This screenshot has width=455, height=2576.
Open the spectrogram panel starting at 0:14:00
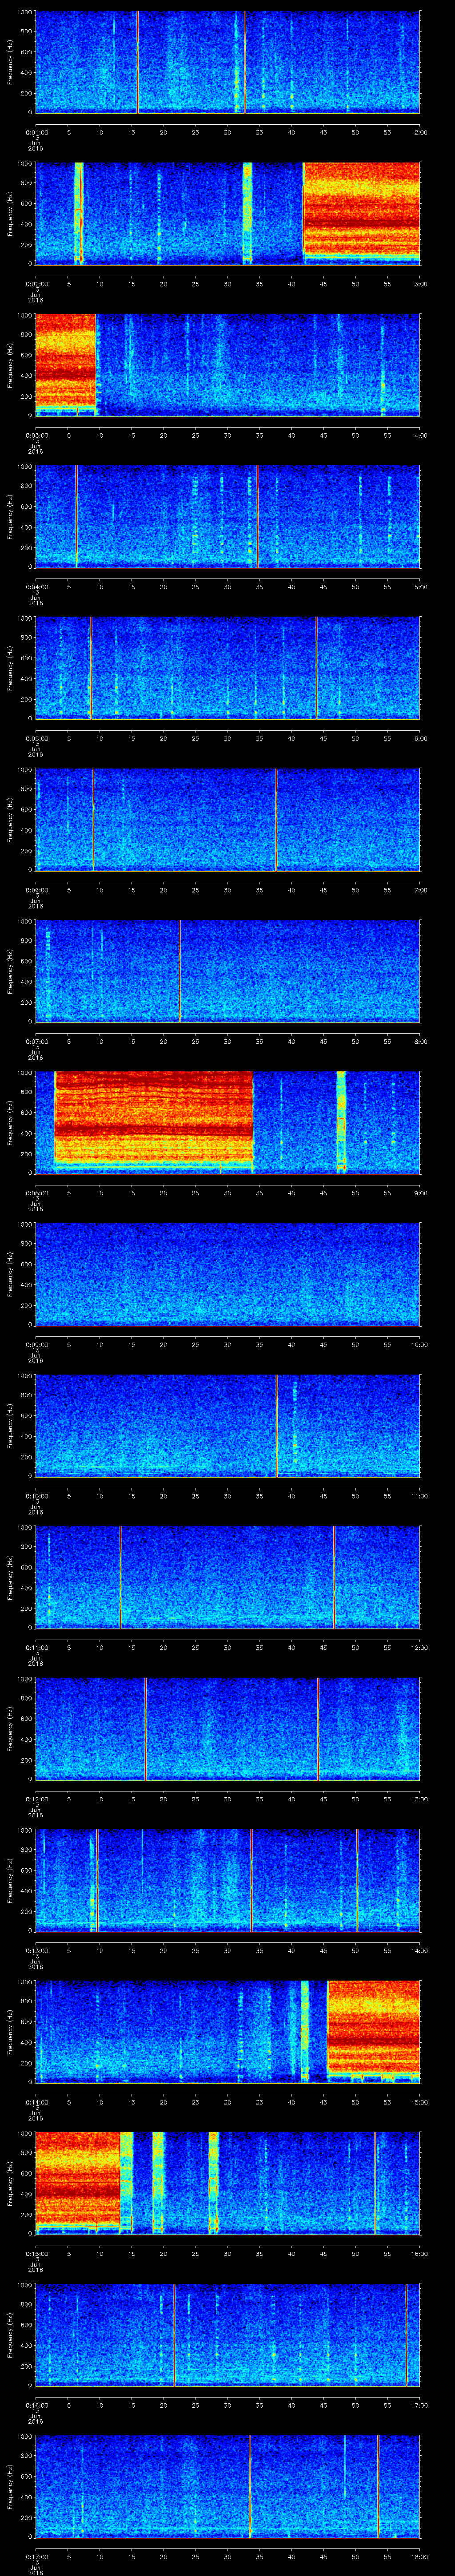[227, 2032]
